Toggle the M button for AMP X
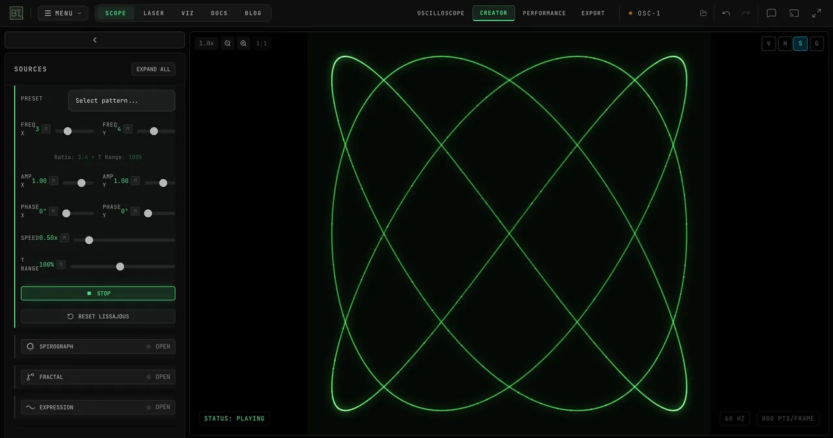 coord(53,181)
